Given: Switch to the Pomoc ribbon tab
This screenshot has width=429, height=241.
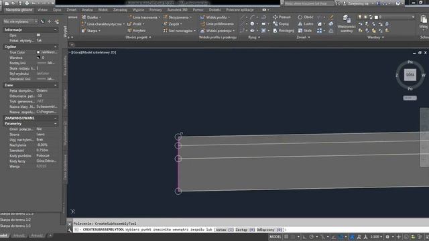Looking at the screenshot, I should pyautogui.click(x=198, y=10).
